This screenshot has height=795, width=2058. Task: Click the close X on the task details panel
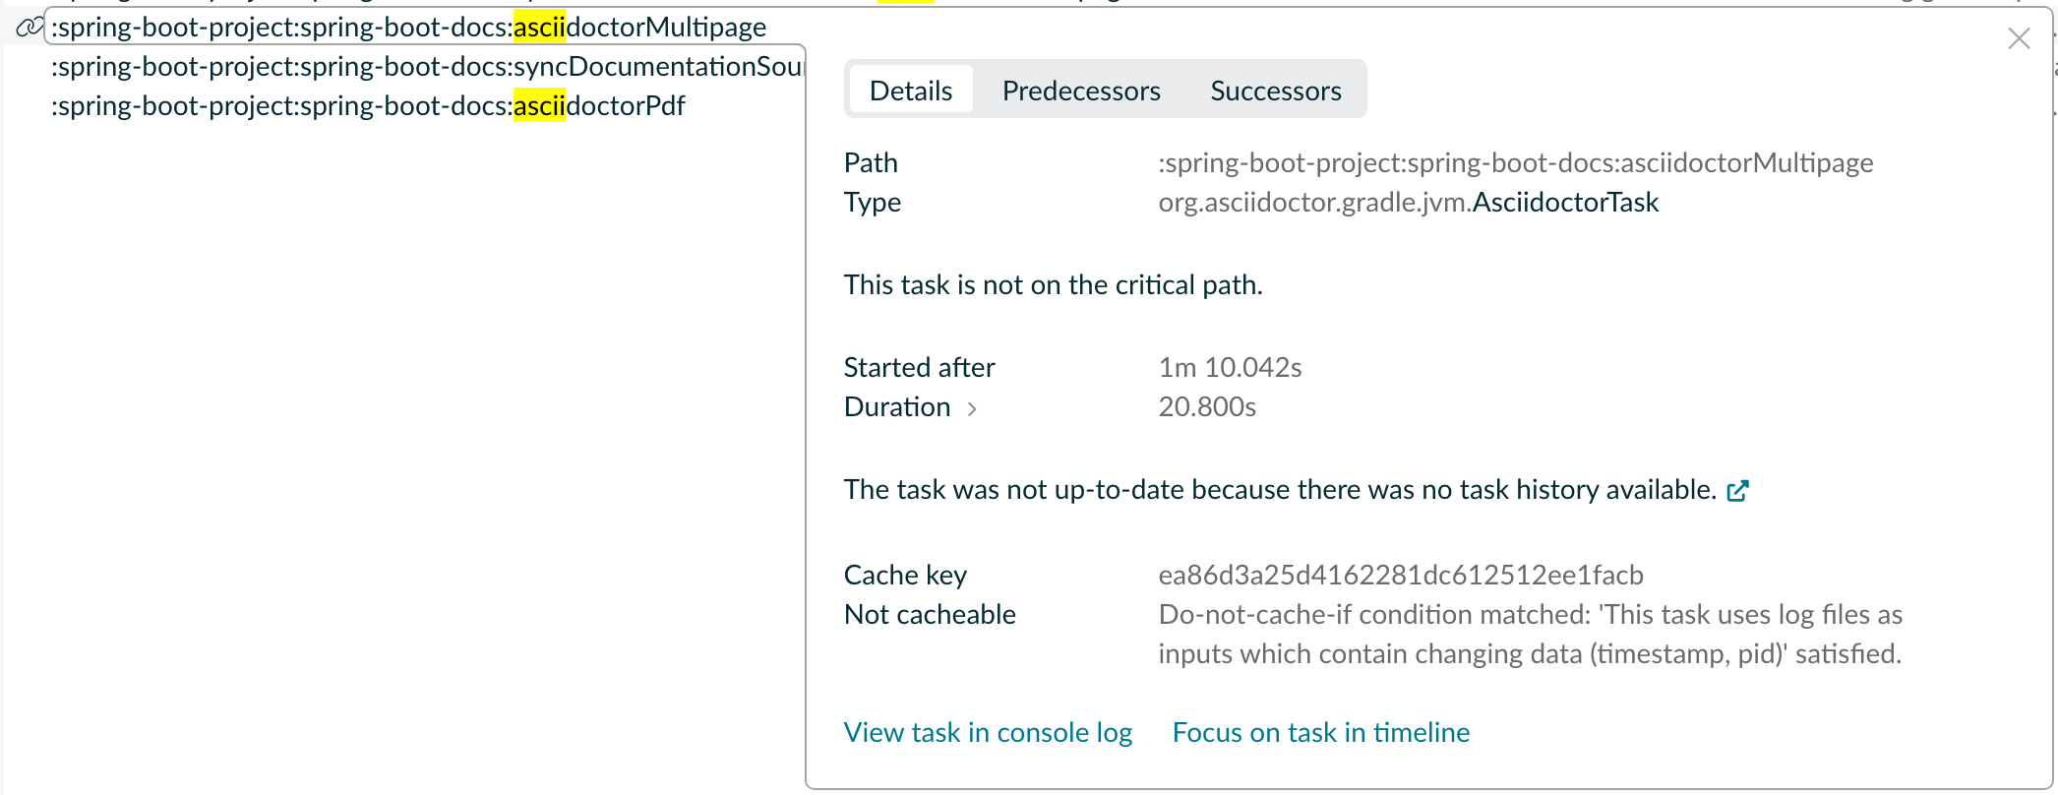tap(2019, 38)
